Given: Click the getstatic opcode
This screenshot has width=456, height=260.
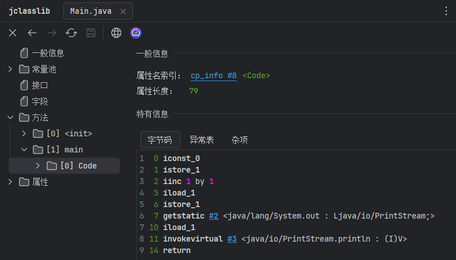Looking at the screenshot, I should coord(184,216).
